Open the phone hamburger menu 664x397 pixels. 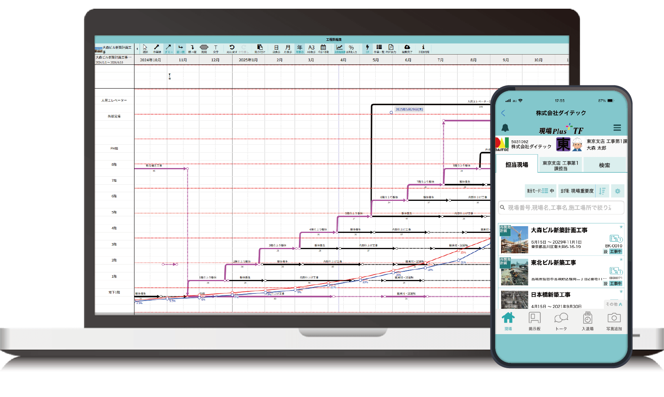(x=617, y=128)
